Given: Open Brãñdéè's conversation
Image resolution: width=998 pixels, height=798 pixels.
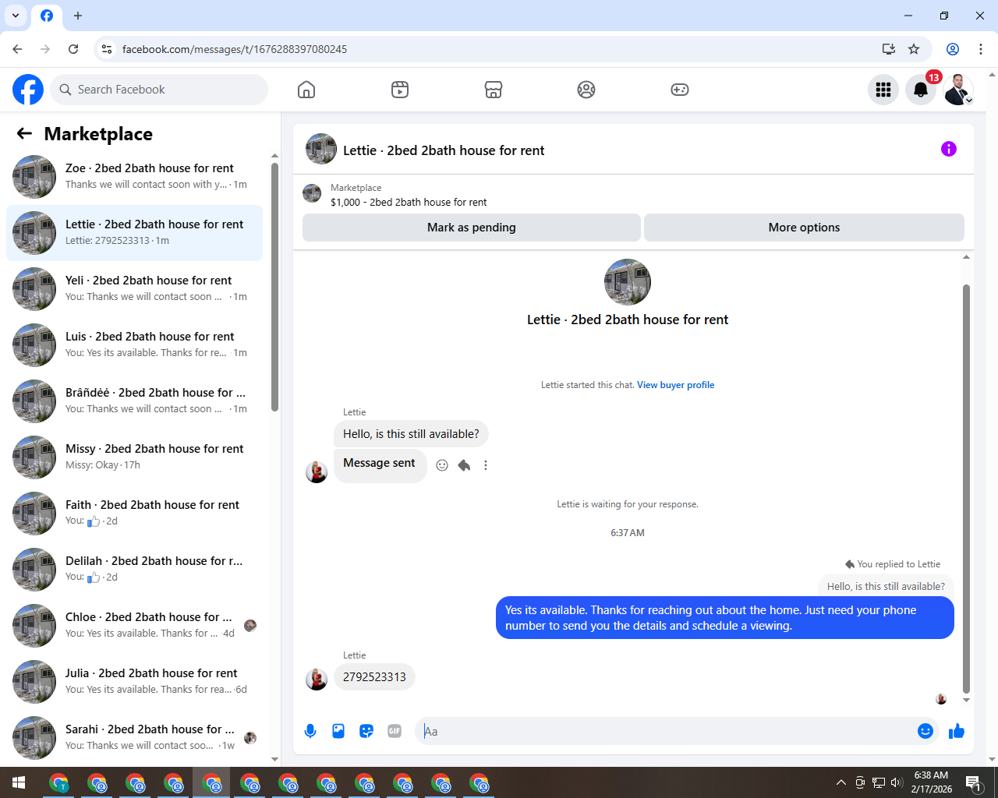Looking at the screenshot, I should click(134, 401).
